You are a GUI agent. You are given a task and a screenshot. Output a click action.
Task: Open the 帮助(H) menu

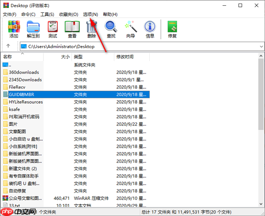click(110, 15)
